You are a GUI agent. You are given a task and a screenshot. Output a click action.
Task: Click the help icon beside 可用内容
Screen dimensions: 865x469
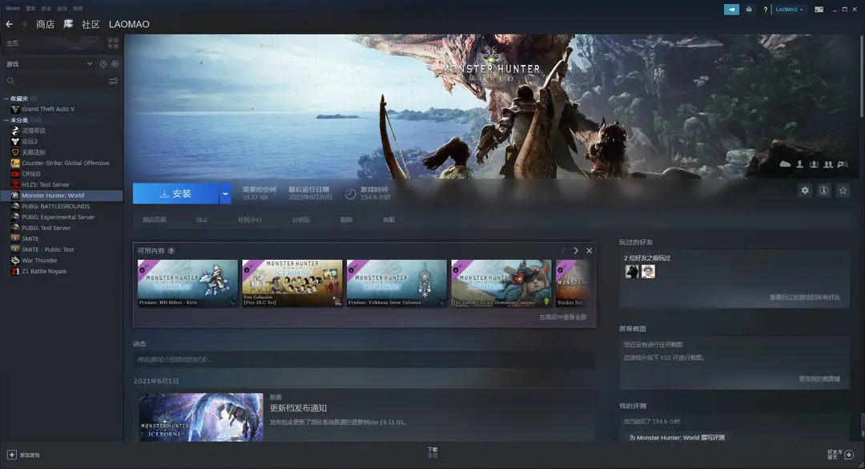pos(171,251)
